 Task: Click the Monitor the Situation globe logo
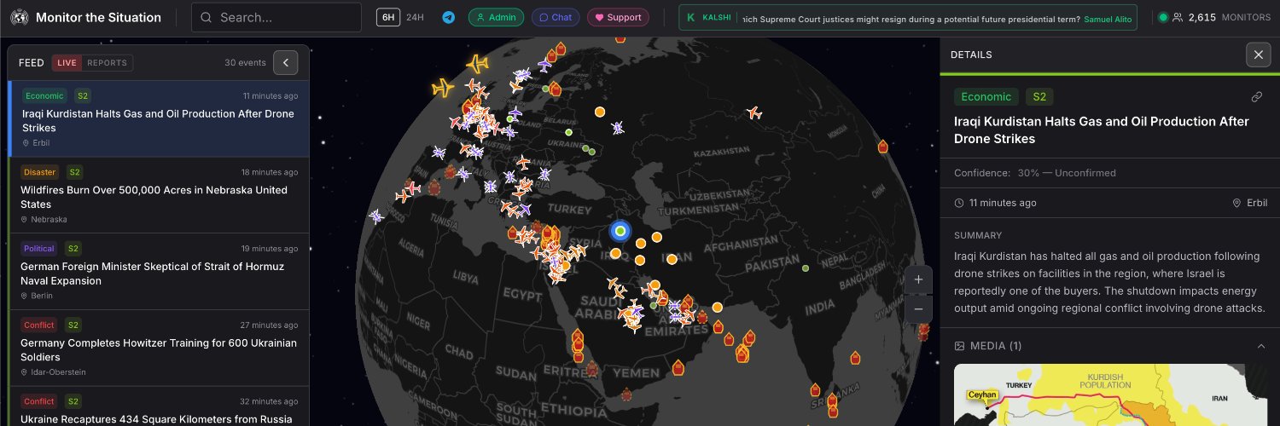(20, 17)
